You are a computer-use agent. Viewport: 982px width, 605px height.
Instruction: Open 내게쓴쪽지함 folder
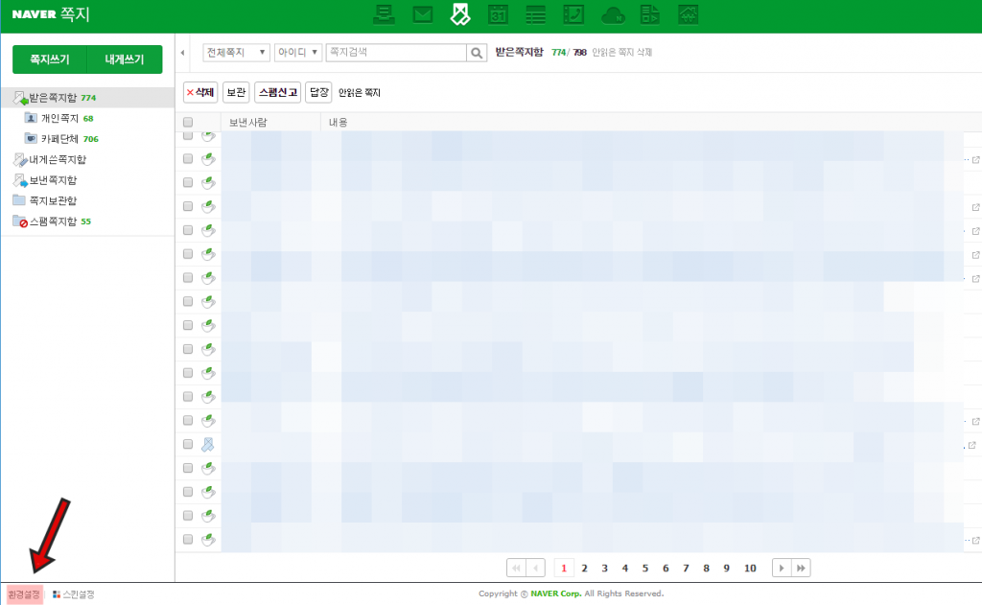point(57,160)
